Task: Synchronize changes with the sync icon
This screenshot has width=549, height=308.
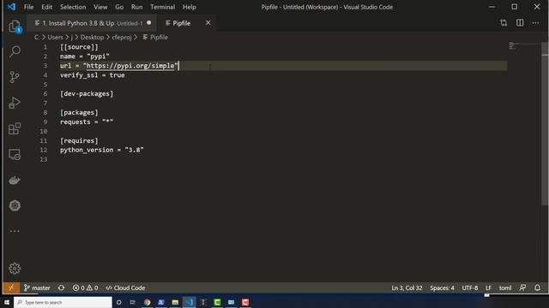Action: click(x=61, y=287)
